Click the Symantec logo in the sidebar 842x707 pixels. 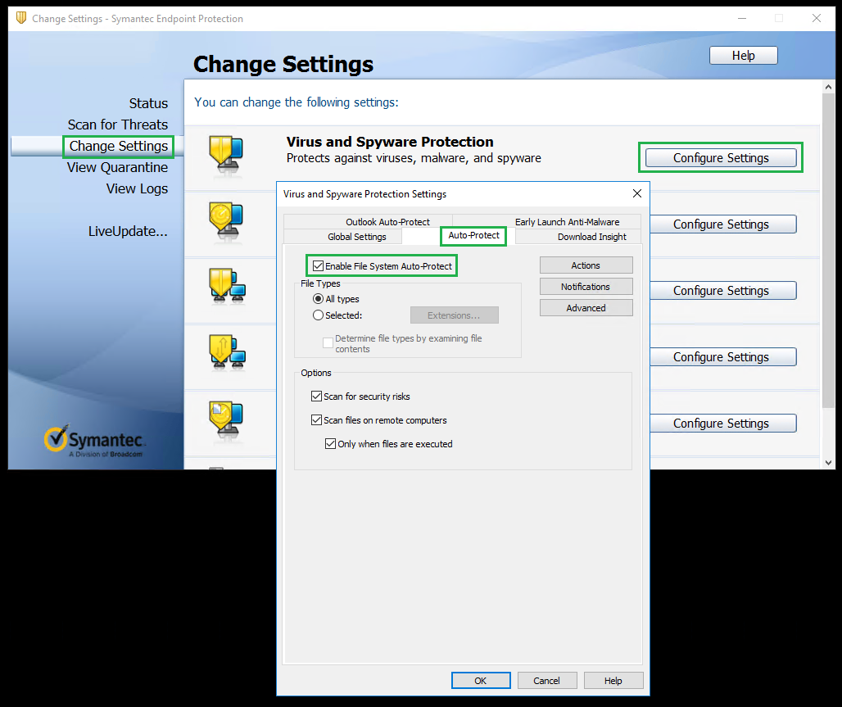tap(93, 438)
